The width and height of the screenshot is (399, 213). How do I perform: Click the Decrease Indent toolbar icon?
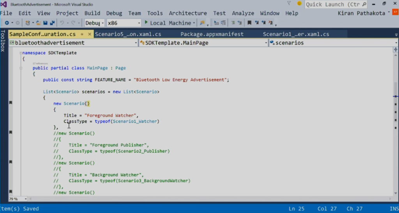coord(216,23)
